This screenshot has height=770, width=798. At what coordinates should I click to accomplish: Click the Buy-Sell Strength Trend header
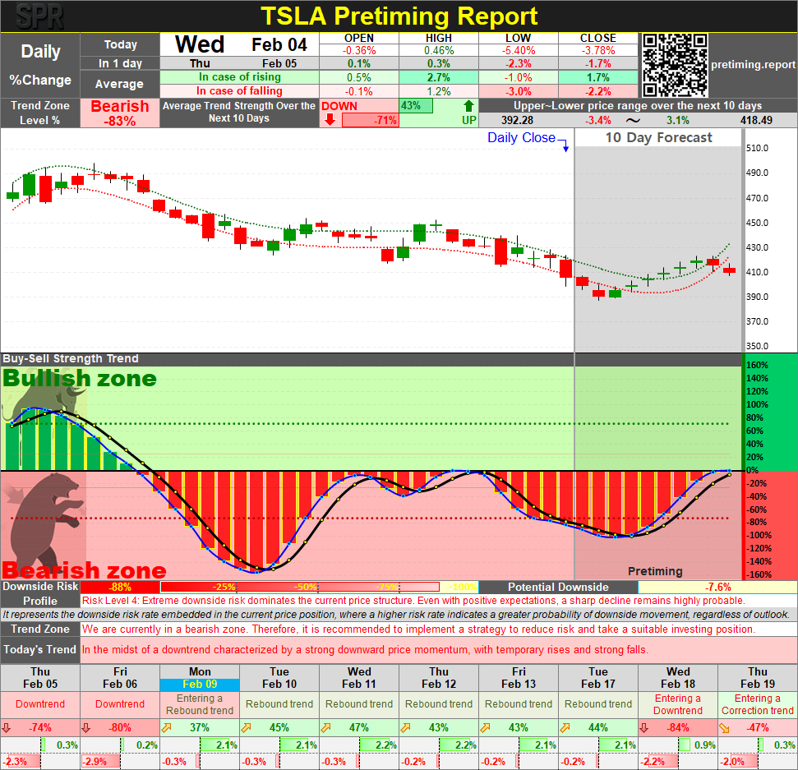pyautogui.click(x=70, y=359)
